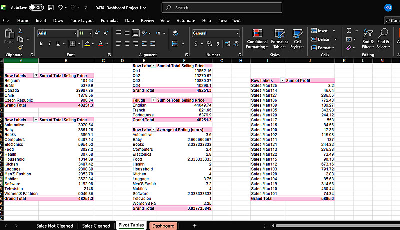Click the Format Painter brush icon
Image resolution: width=400 pixels, height=230 pixels.
coord(20,48)
